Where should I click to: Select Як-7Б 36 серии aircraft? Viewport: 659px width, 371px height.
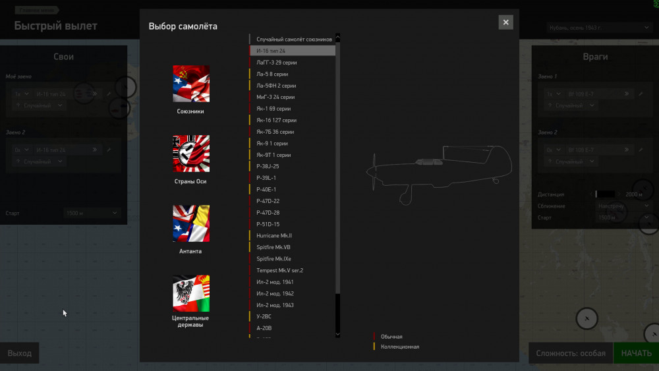click(x=292, y=132)
